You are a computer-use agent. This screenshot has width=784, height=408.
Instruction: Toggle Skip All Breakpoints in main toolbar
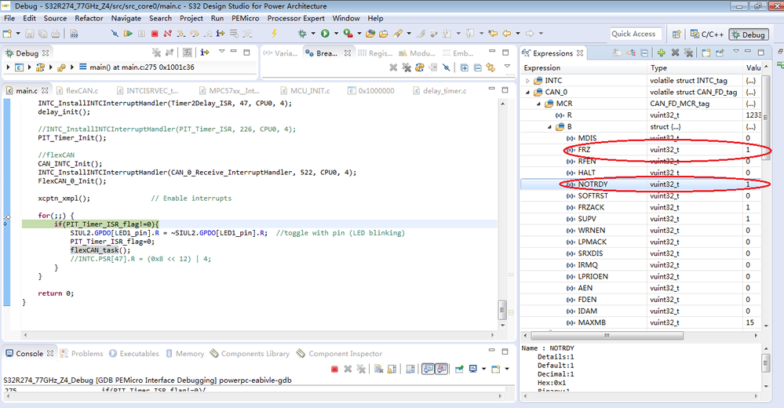coord(115,34)
